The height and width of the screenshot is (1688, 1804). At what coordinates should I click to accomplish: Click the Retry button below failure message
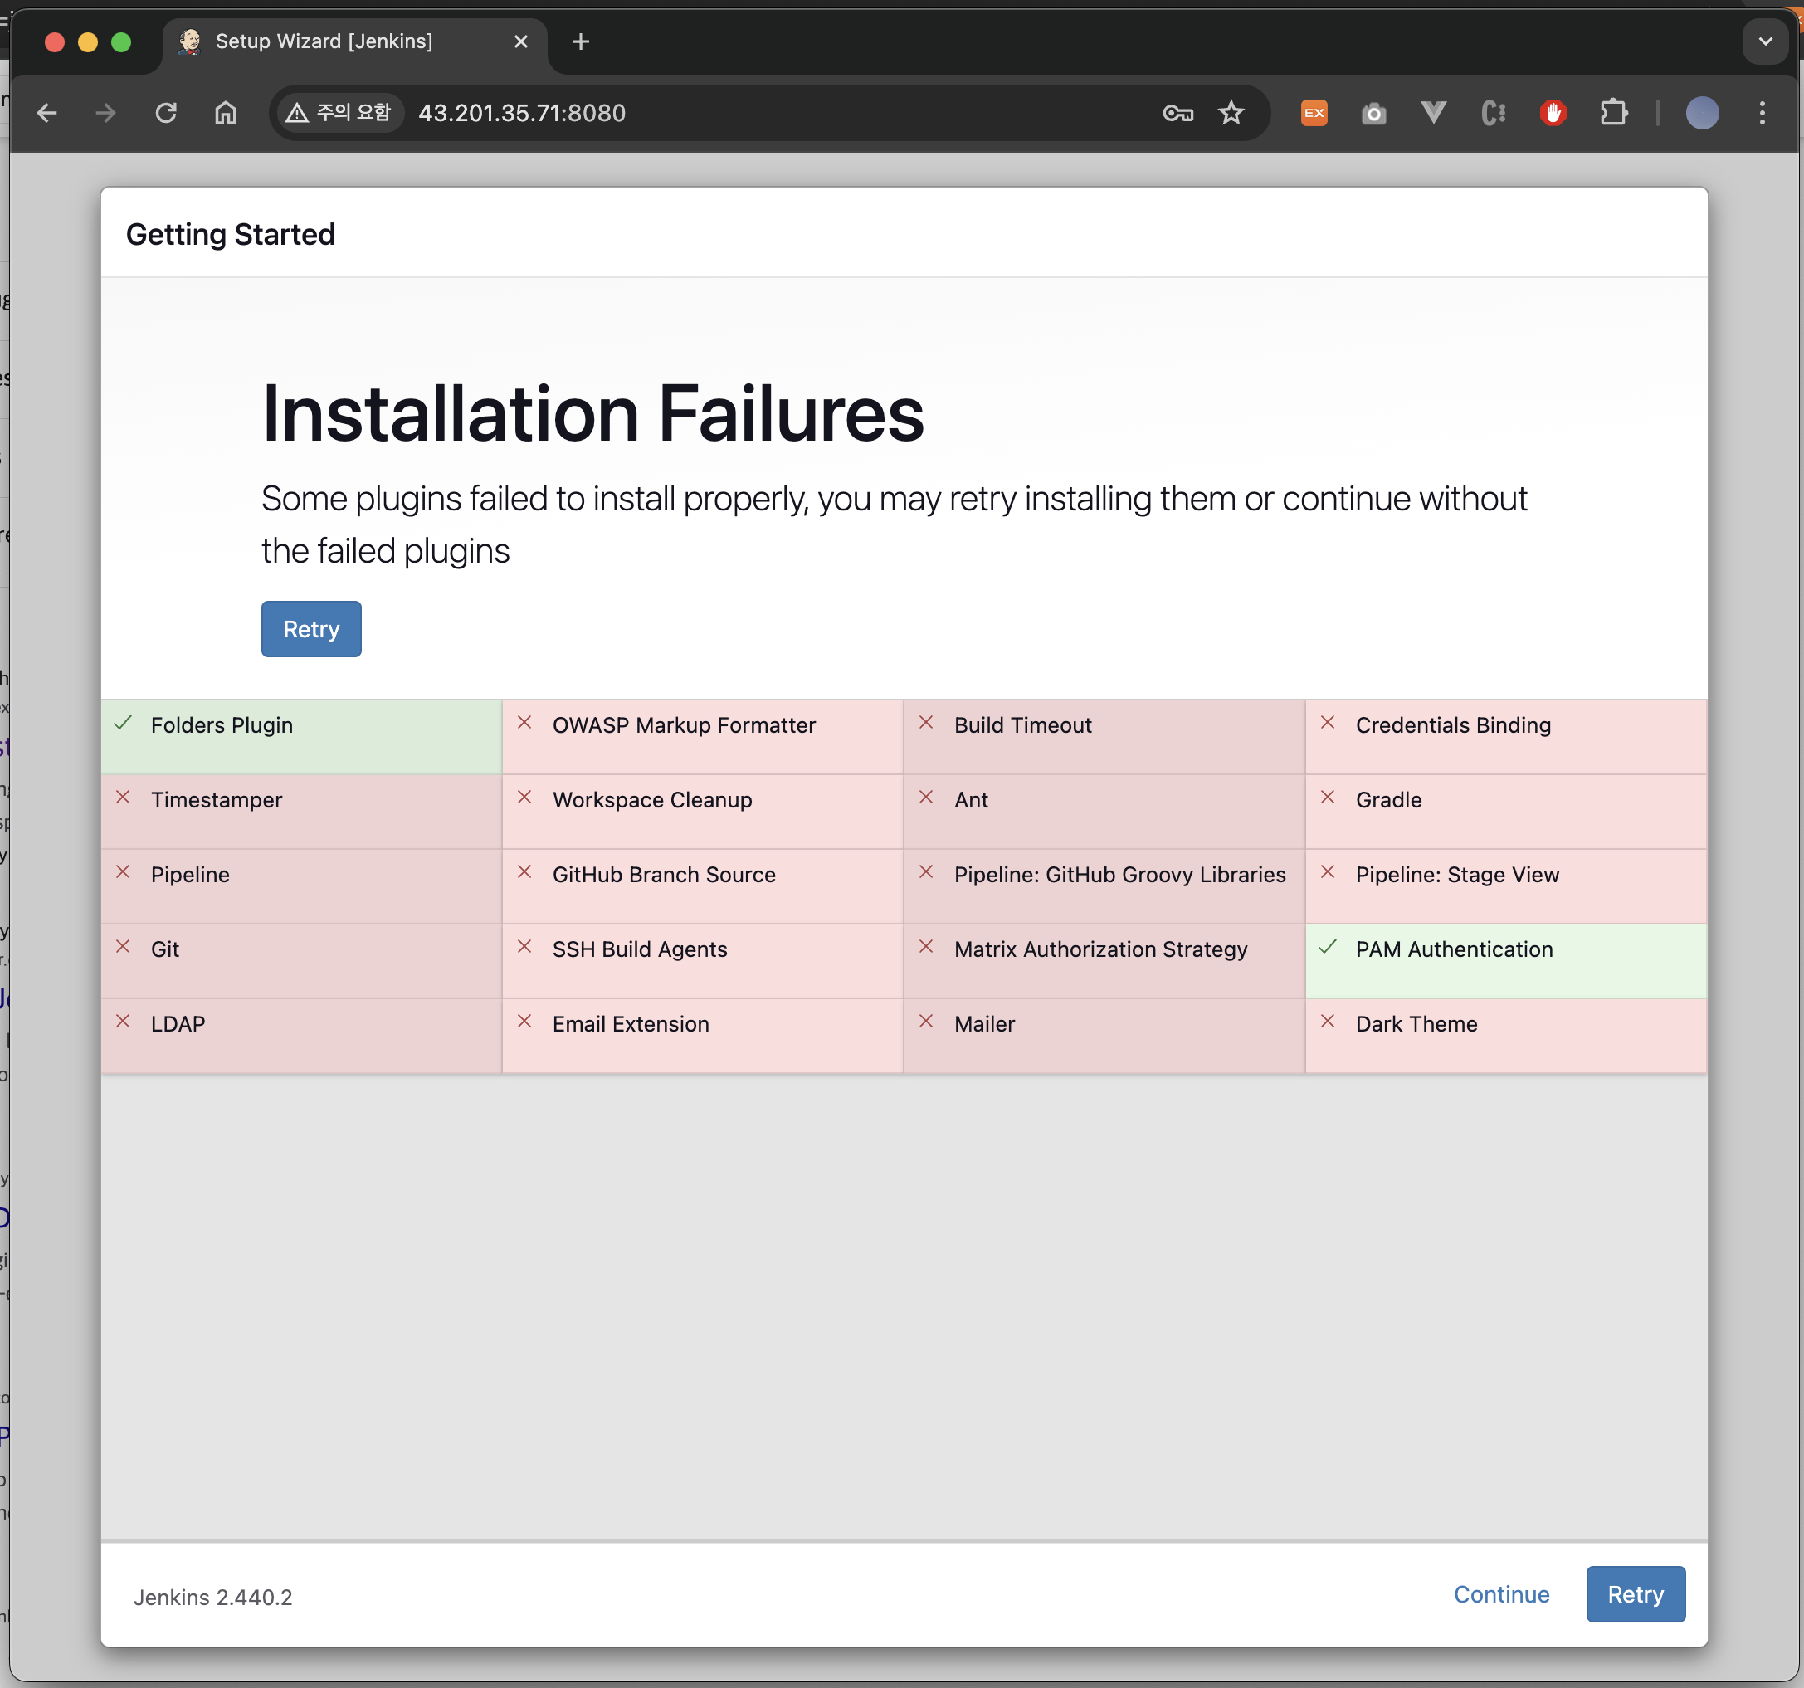click(311, 629)
